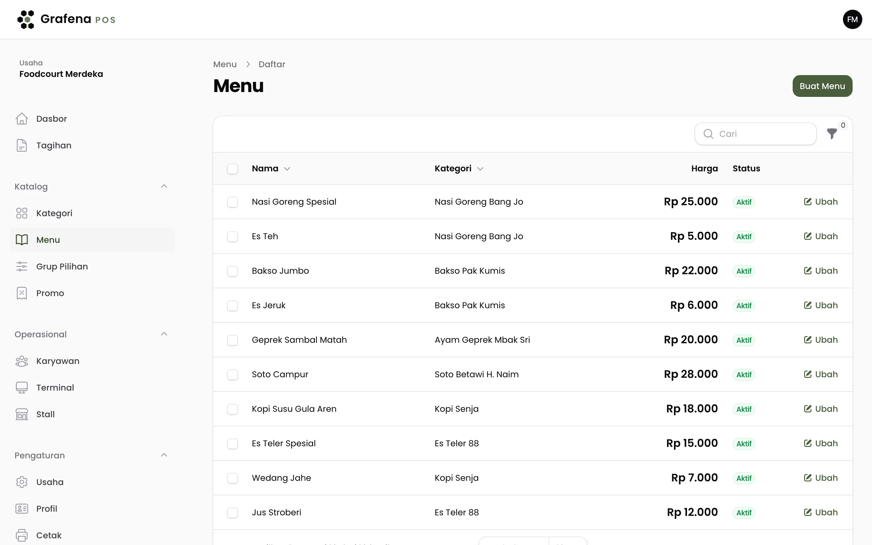Click the Kategori grid icon
Image resolution: width=872 pixels, height=545 pixels.
[21, 213]
